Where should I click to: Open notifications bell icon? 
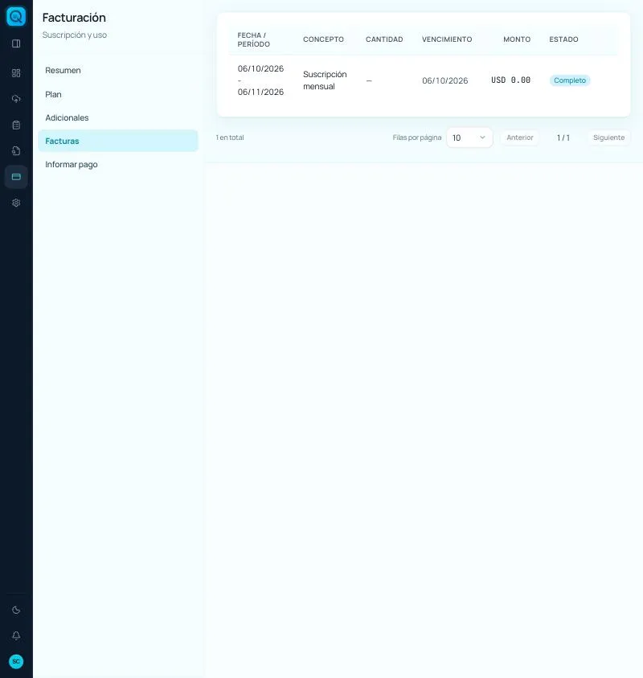coord(16,635)
